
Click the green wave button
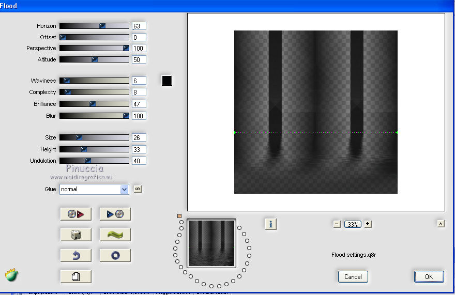click(115, 235)
